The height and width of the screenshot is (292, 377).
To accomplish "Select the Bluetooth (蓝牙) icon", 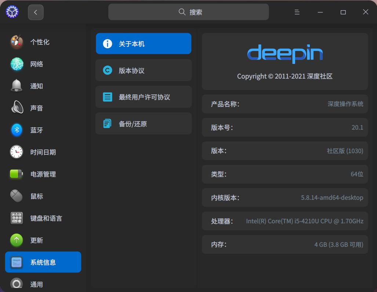I will (x=17, y=130).
